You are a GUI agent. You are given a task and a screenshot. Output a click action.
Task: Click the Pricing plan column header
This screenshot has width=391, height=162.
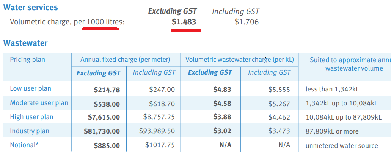click(x=27, y=60)
